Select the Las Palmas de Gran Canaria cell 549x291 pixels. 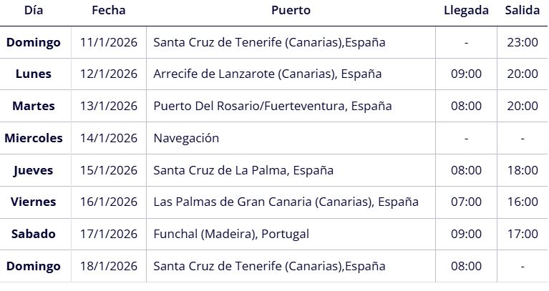click(286, 202)
